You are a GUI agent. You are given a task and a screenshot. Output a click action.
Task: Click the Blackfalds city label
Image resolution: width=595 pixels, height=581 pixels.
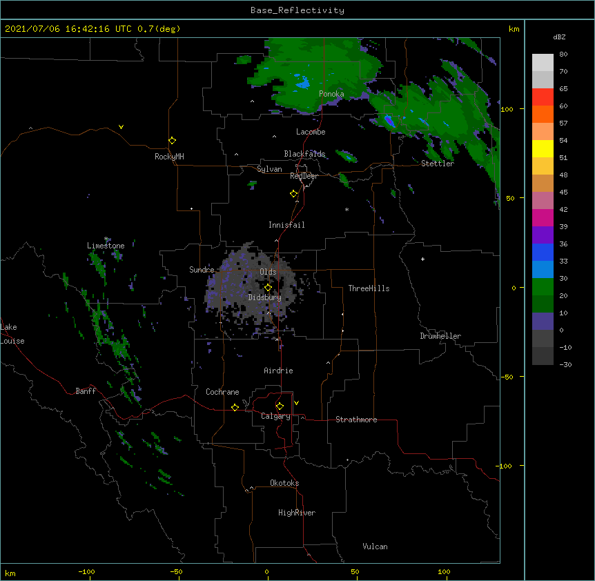[x=304, y=154]
